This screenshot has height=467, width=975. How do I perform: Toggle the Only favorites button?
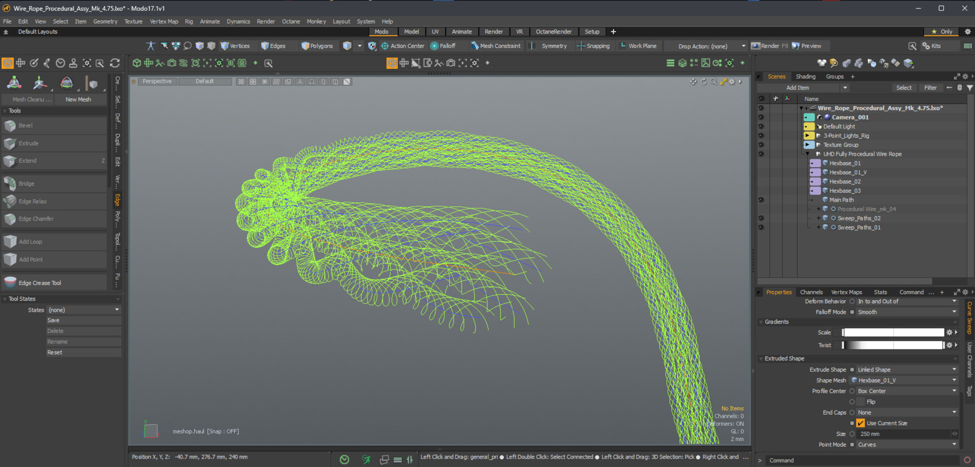pos(941,32)
